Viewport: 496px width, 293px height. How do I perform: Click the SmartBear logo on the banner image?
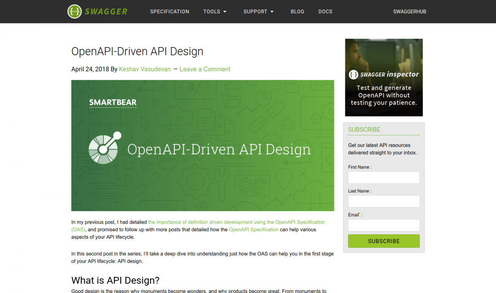tap(113, 102)
